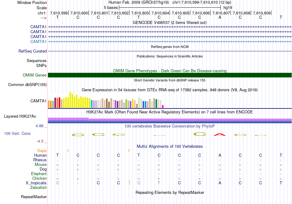Click Short Genetic Variants dbSNP title
This screenshot has height=204, width=292.
[170, 80]
